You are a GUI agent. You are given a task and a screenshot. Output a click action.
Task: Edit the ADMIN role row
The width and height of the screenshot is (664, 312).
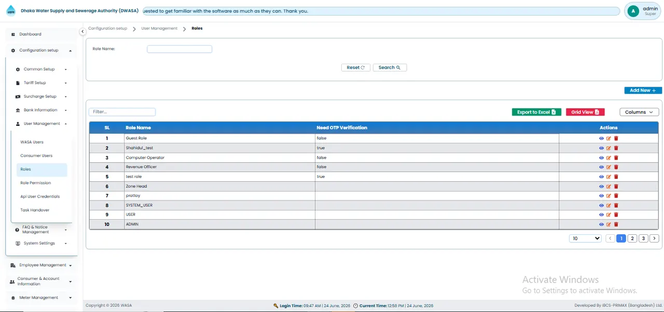[609, 224]
